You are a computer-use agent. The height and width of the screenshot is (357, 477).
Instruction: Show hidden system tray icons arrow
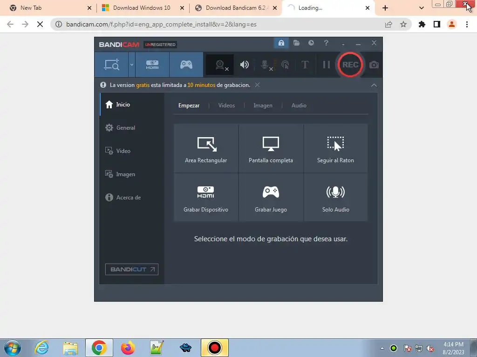point(382,348)
